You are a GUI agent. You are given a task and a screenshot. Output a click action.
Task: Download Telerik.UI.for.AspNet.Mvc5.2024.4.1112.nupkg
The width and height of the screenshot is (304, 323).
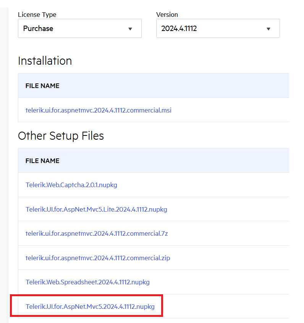[90, 307]
